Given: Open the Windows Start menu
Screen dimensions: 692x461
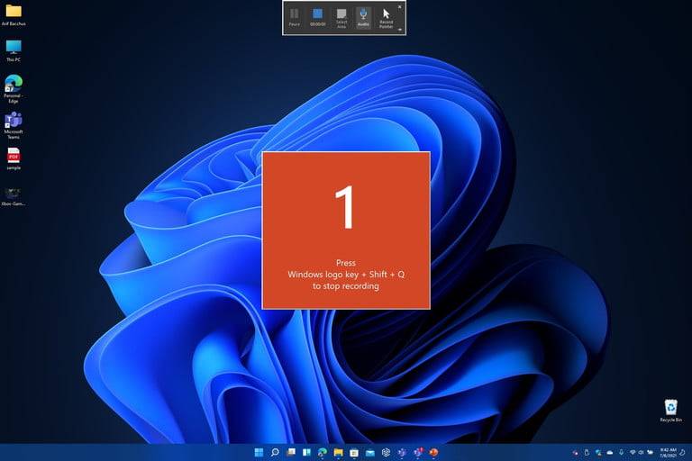Looking at the screenshot, I should 259,452.
